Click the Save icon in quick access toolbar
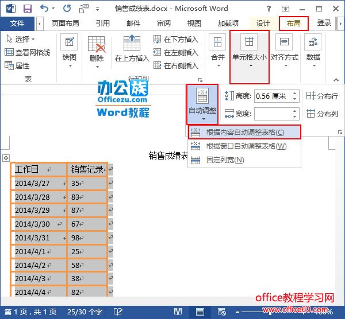The height and width of the screenshot is (319, 345). pyautogui.click(x=28, y=9)
